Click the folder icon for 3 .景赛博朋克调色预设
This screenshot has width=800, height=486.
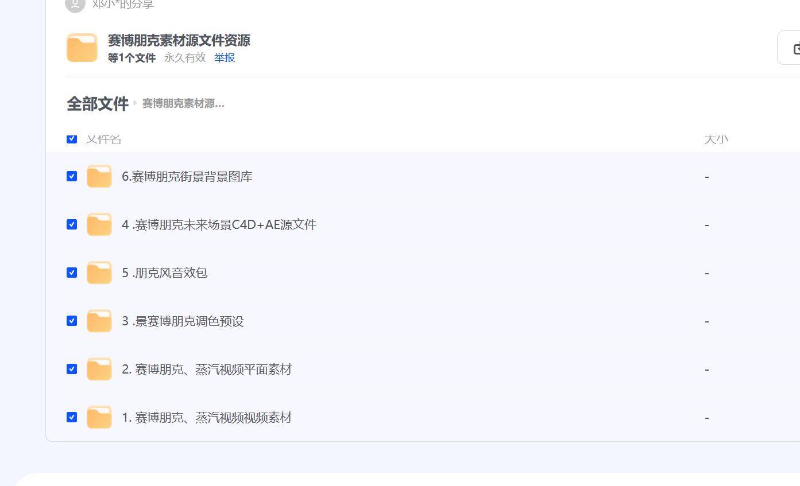click(x=99, y=321)
